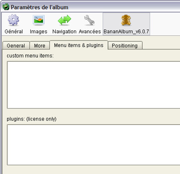This screenshot has height=174, width=180.
Task: Open the Avancées wrench icon
Action: (90, 20)
